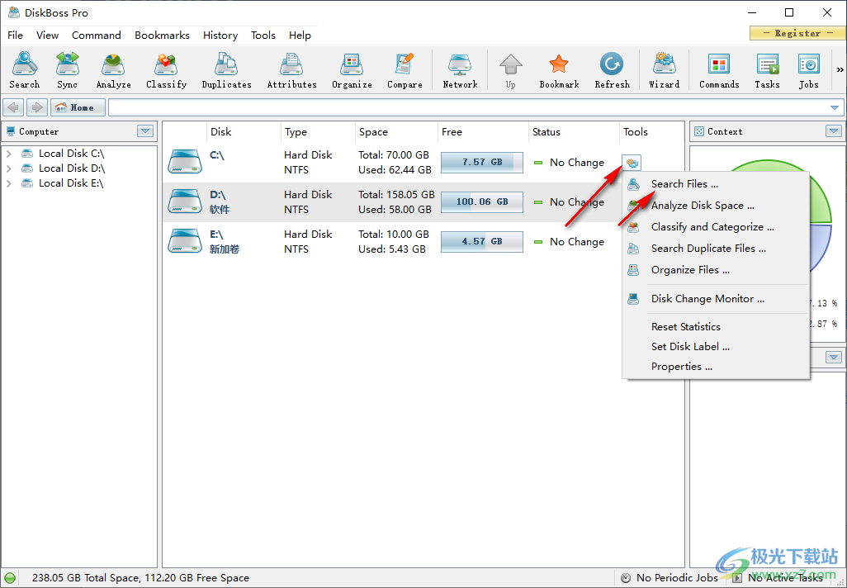Open the Command menu
The height and width of the screenshot is (588, 847).
point(96,36)
